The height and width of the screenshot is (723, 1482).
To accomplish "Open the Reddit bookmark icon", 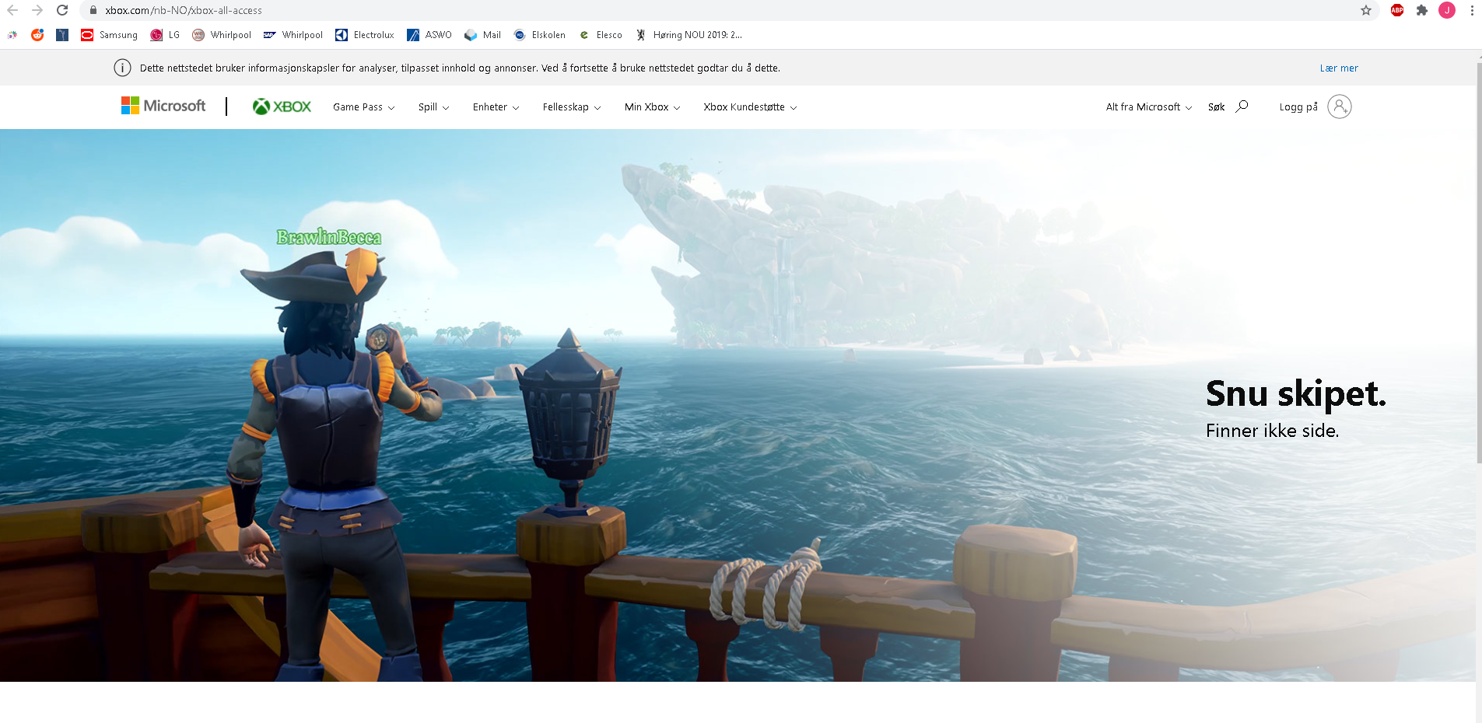I will tap(37, 35).
